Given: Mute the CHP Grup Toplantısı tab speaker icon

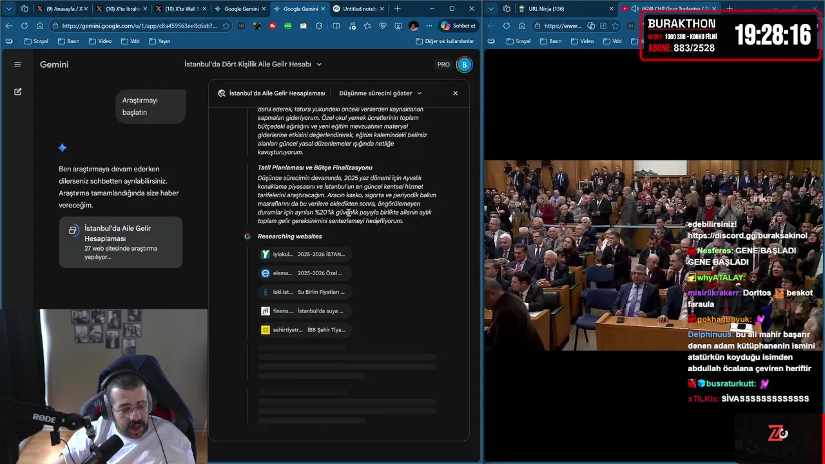Looking at the screenshot, I should point(635,9).
